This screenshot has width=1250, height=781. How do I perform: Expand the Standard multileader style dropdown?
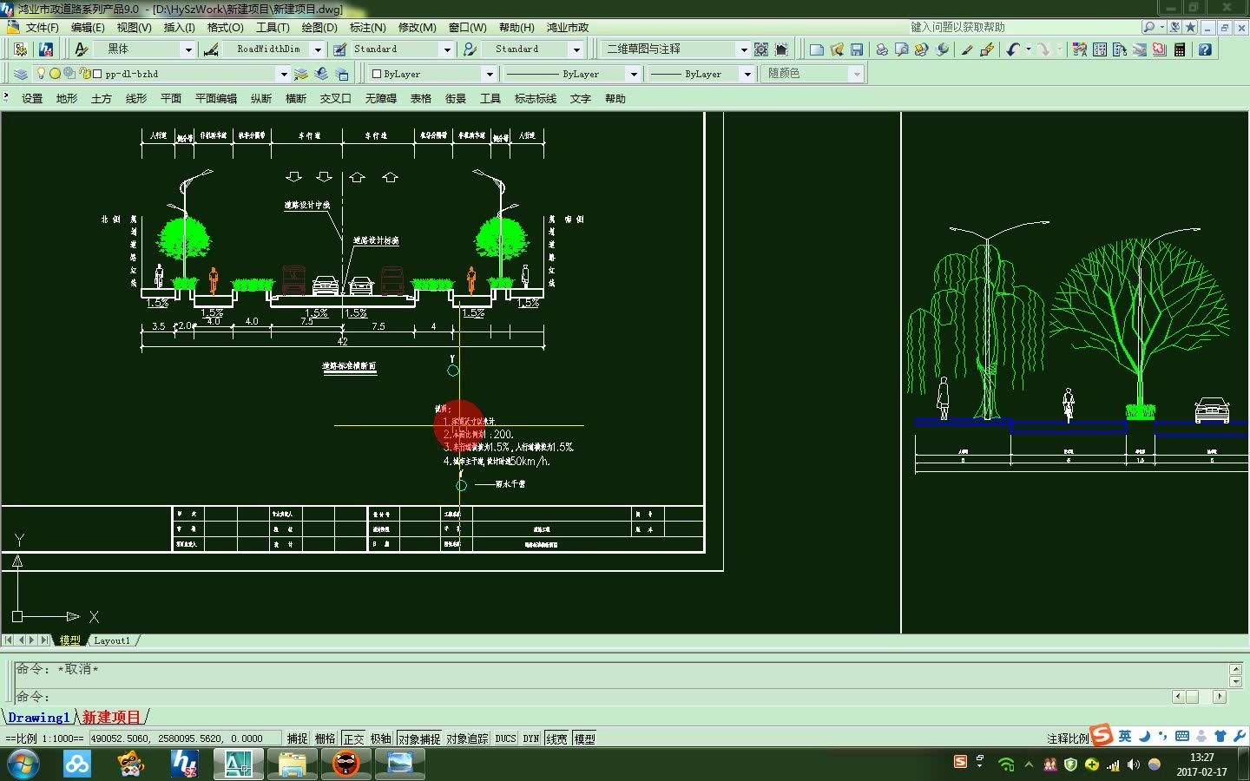pyautogui.click(x=576, y=49)
